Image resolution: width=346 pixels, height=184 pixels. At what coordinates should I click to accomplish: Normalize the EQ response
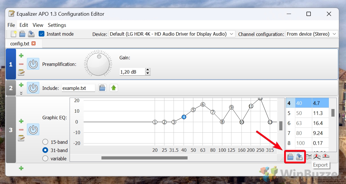pyautogui.click(x=317, y=156)
